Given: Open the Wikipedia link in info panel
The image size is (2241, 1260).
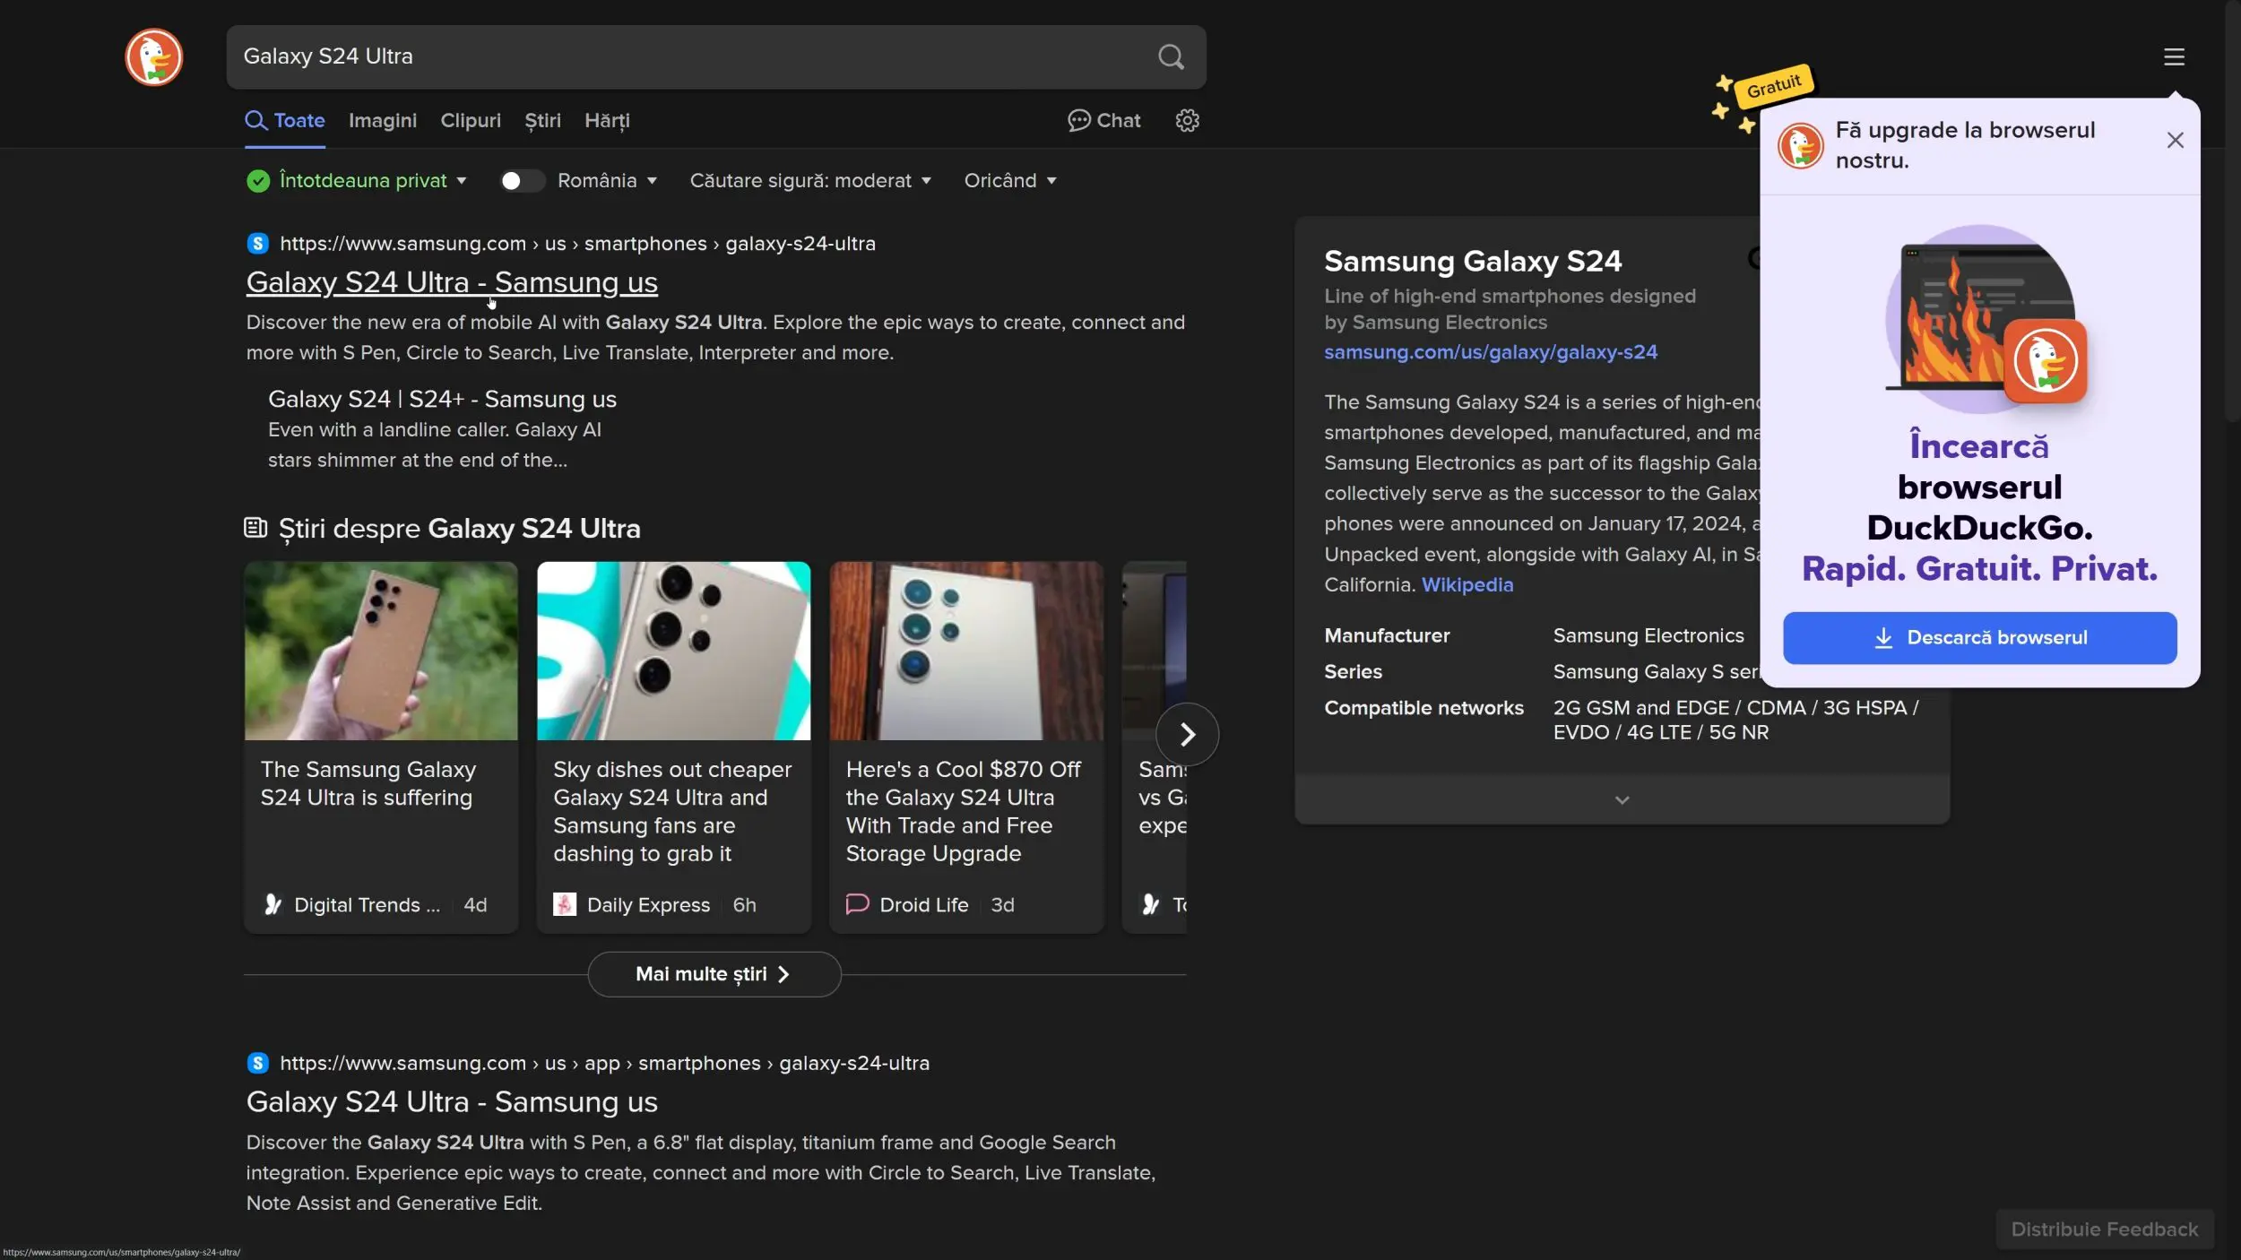Looking at the screenshot, I should click(1467, 584).
